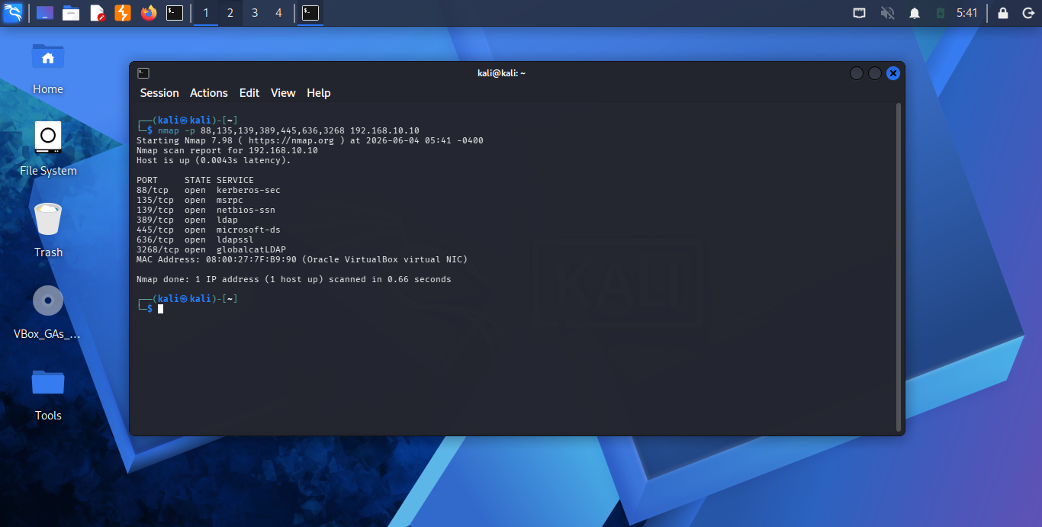The height and width of the screenshot is (527, 1042).
Task: Open the 5:41 clock
Action: [967, 13]
